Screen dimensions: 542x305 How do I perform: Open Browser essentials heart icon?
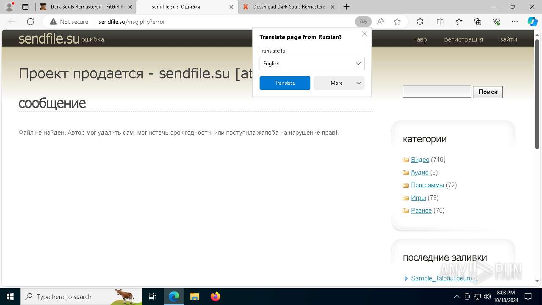tap(496, 22)
